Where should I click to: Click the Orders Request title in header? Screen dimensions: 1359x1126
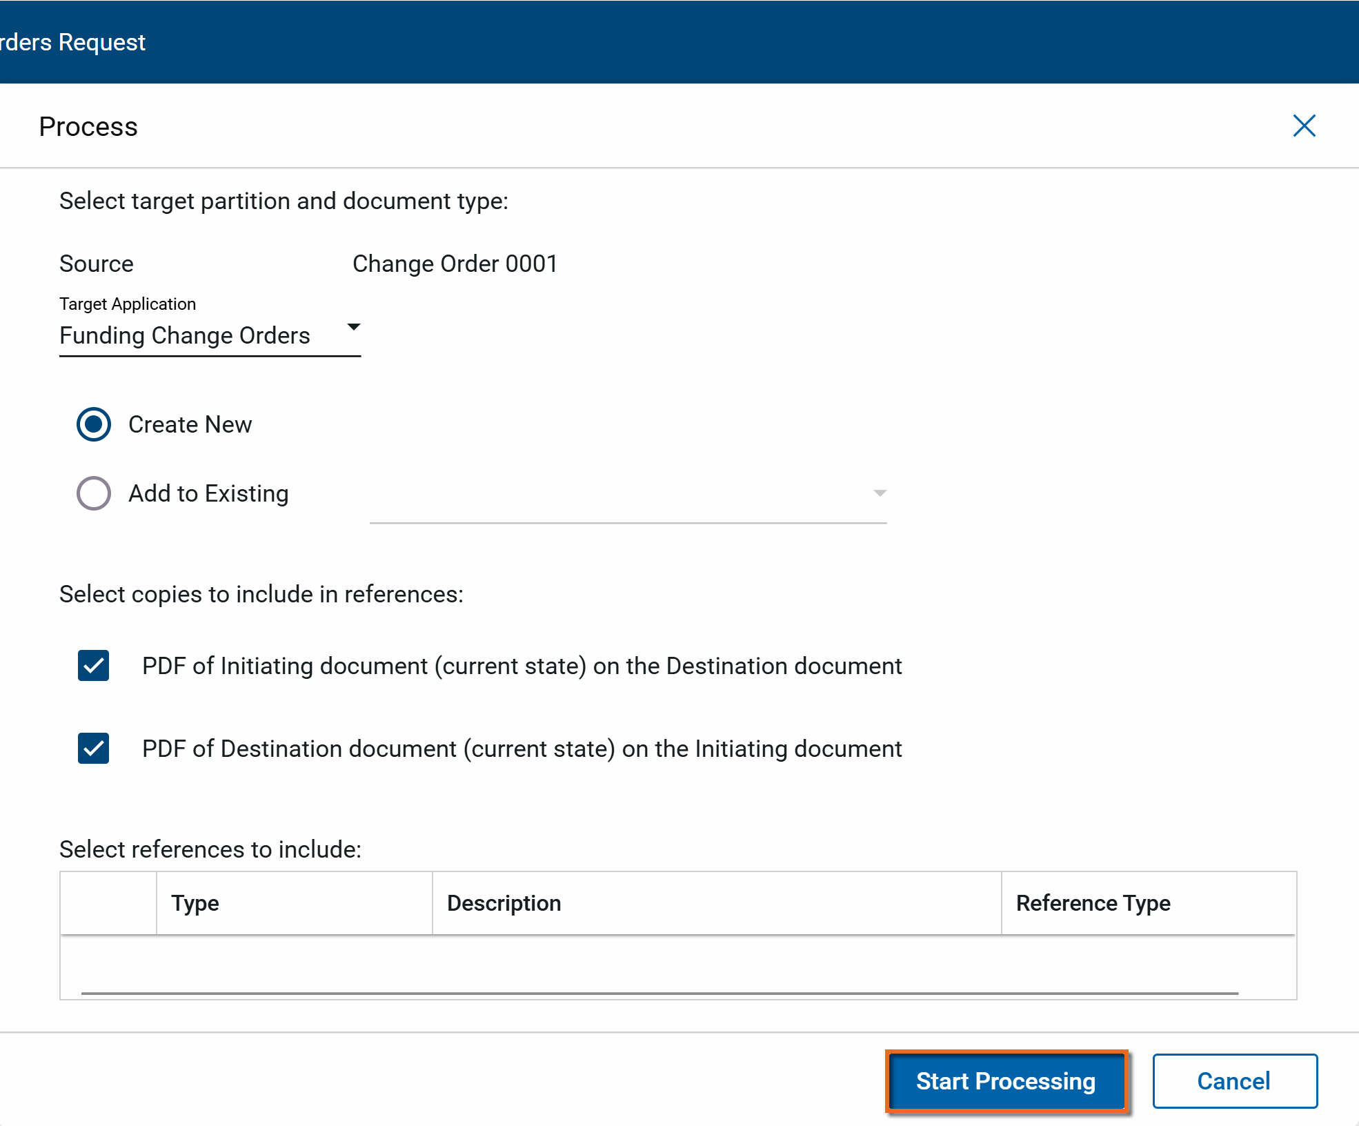pyautogui.click(x=72, y=42)
